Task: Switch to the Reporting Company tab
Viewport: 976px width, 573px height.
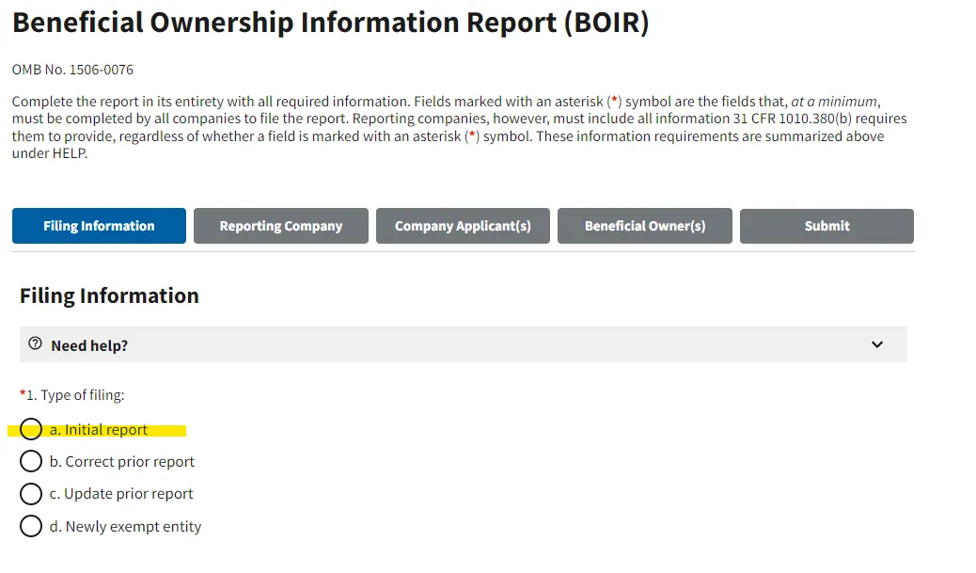Action: pyautogui.click(x=281, y=226)
